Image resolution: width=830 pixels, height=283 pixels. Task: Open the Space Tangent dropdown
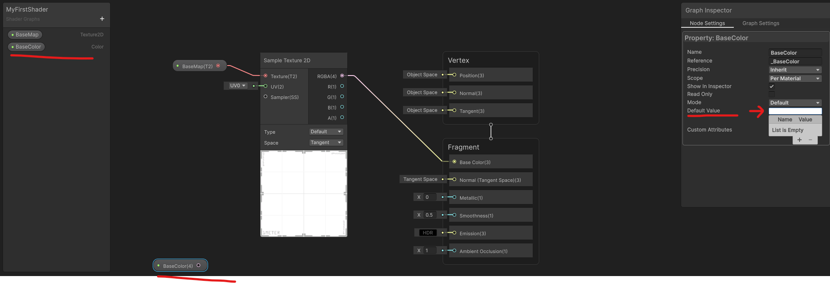coord(326,142)
